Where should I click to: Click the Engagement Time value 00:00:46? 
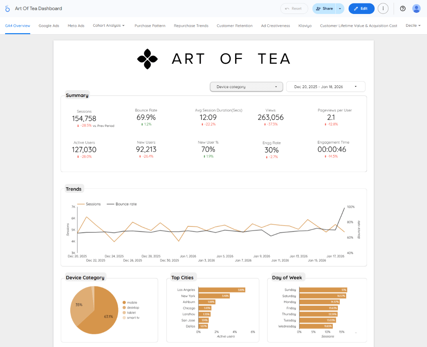coord(332,149)
